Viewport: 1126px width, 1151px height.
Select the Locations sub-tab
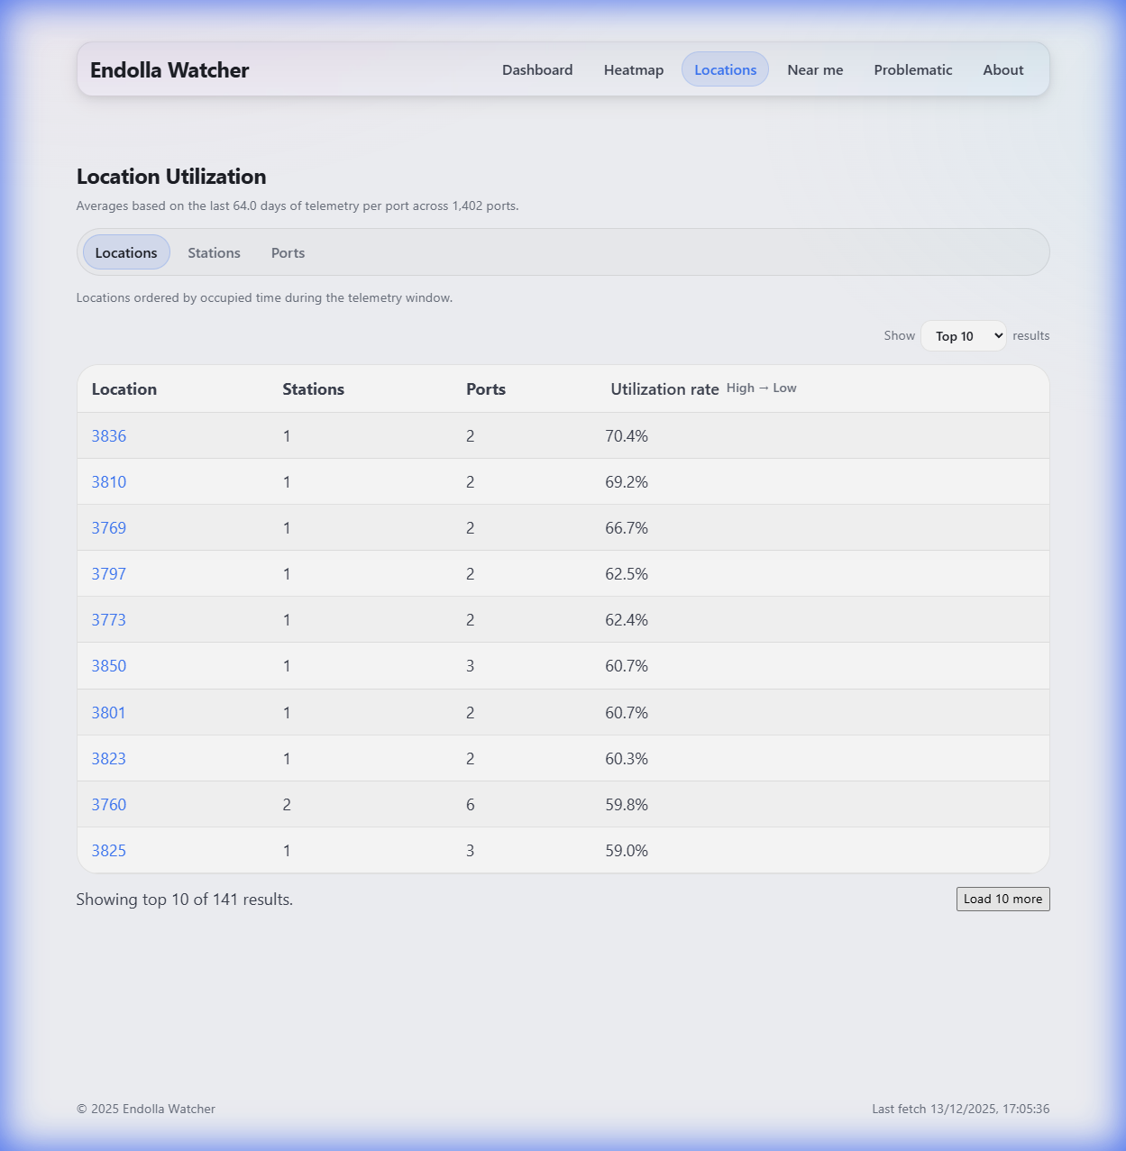click(x=126, y=253)
